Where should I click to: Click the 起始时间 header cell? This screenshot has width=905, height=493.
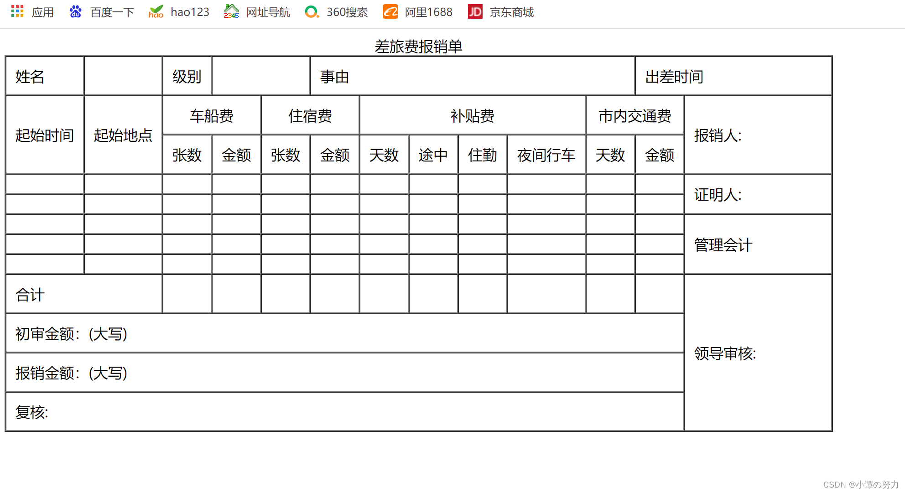tap(45, 135)
